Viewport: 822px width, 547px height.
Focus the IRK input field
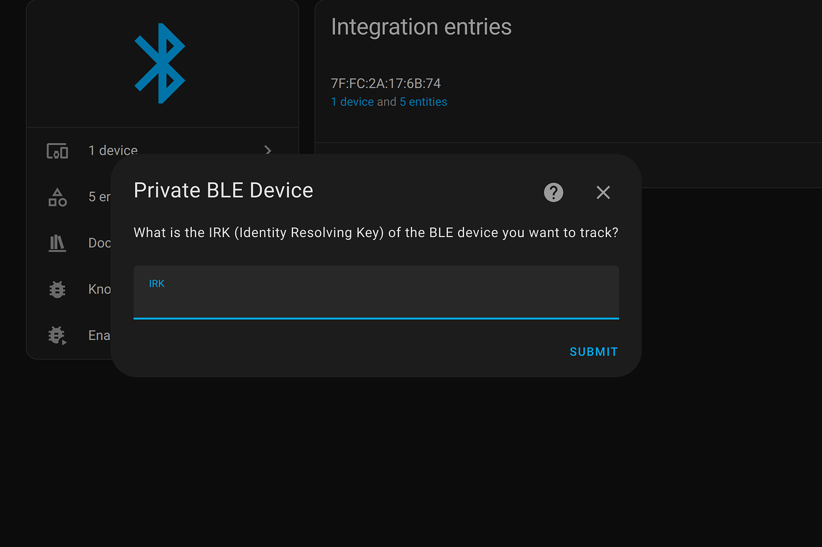(x=375, y=295)
